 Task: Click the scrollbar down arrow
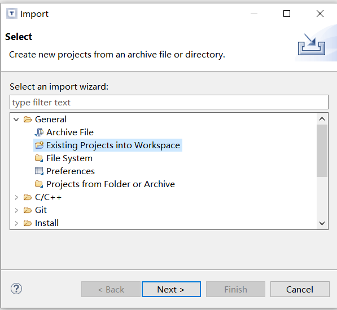pos(322,223)
